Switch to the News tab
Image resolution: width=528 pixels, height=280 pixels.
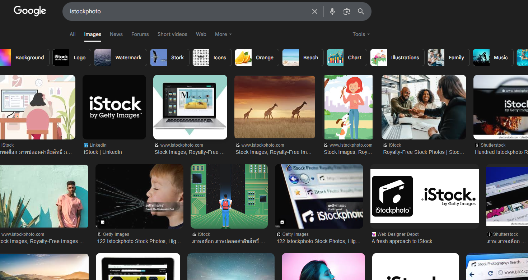click(x=116, y=34)
